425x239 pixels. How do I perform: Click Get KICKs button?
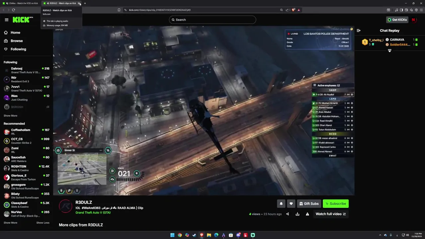coord(397,20)
